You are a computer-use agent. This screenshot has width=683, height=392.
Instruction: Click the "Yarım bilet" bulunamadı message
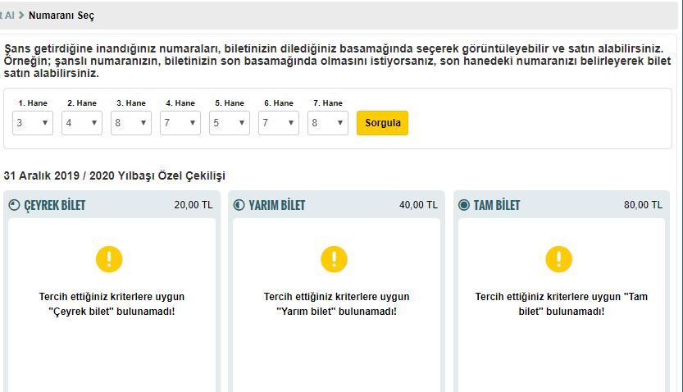coord(337,304)
